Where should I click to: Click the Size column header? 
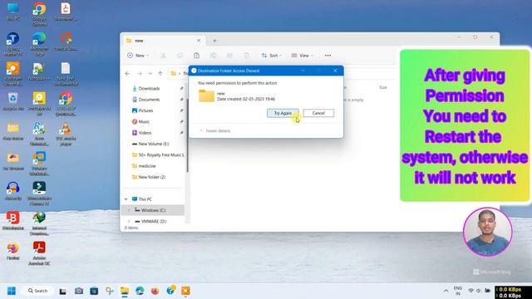pyautogui.click(x=383, y=87)
